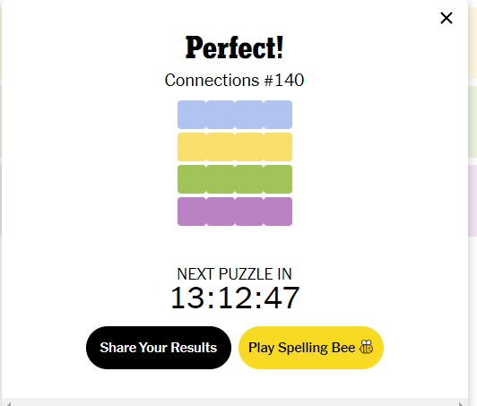477x406 pixels.
Task: Click the first yellow square in results grid
Action: tap(192, 147)
